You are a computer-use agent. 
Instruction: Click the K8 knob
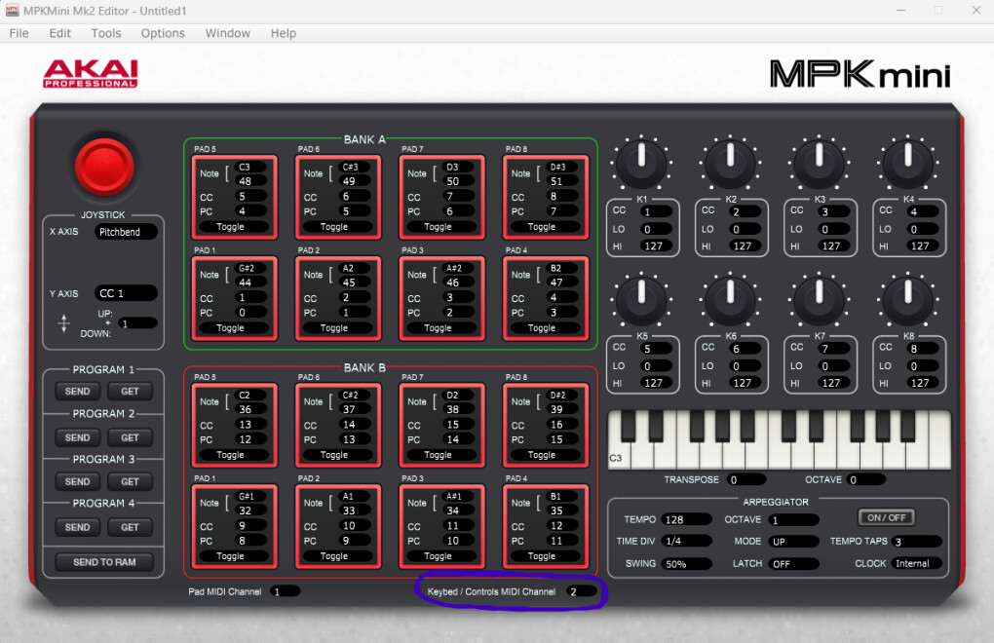click(907, 298)
